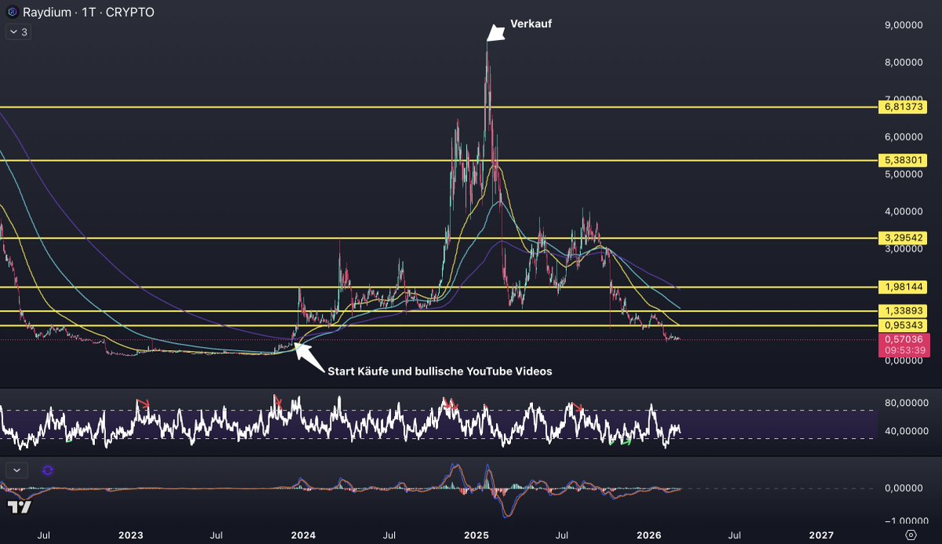The height and width of the screenshot is (544, 942).
Task: Open the TradingView logo
Action: 20,507
